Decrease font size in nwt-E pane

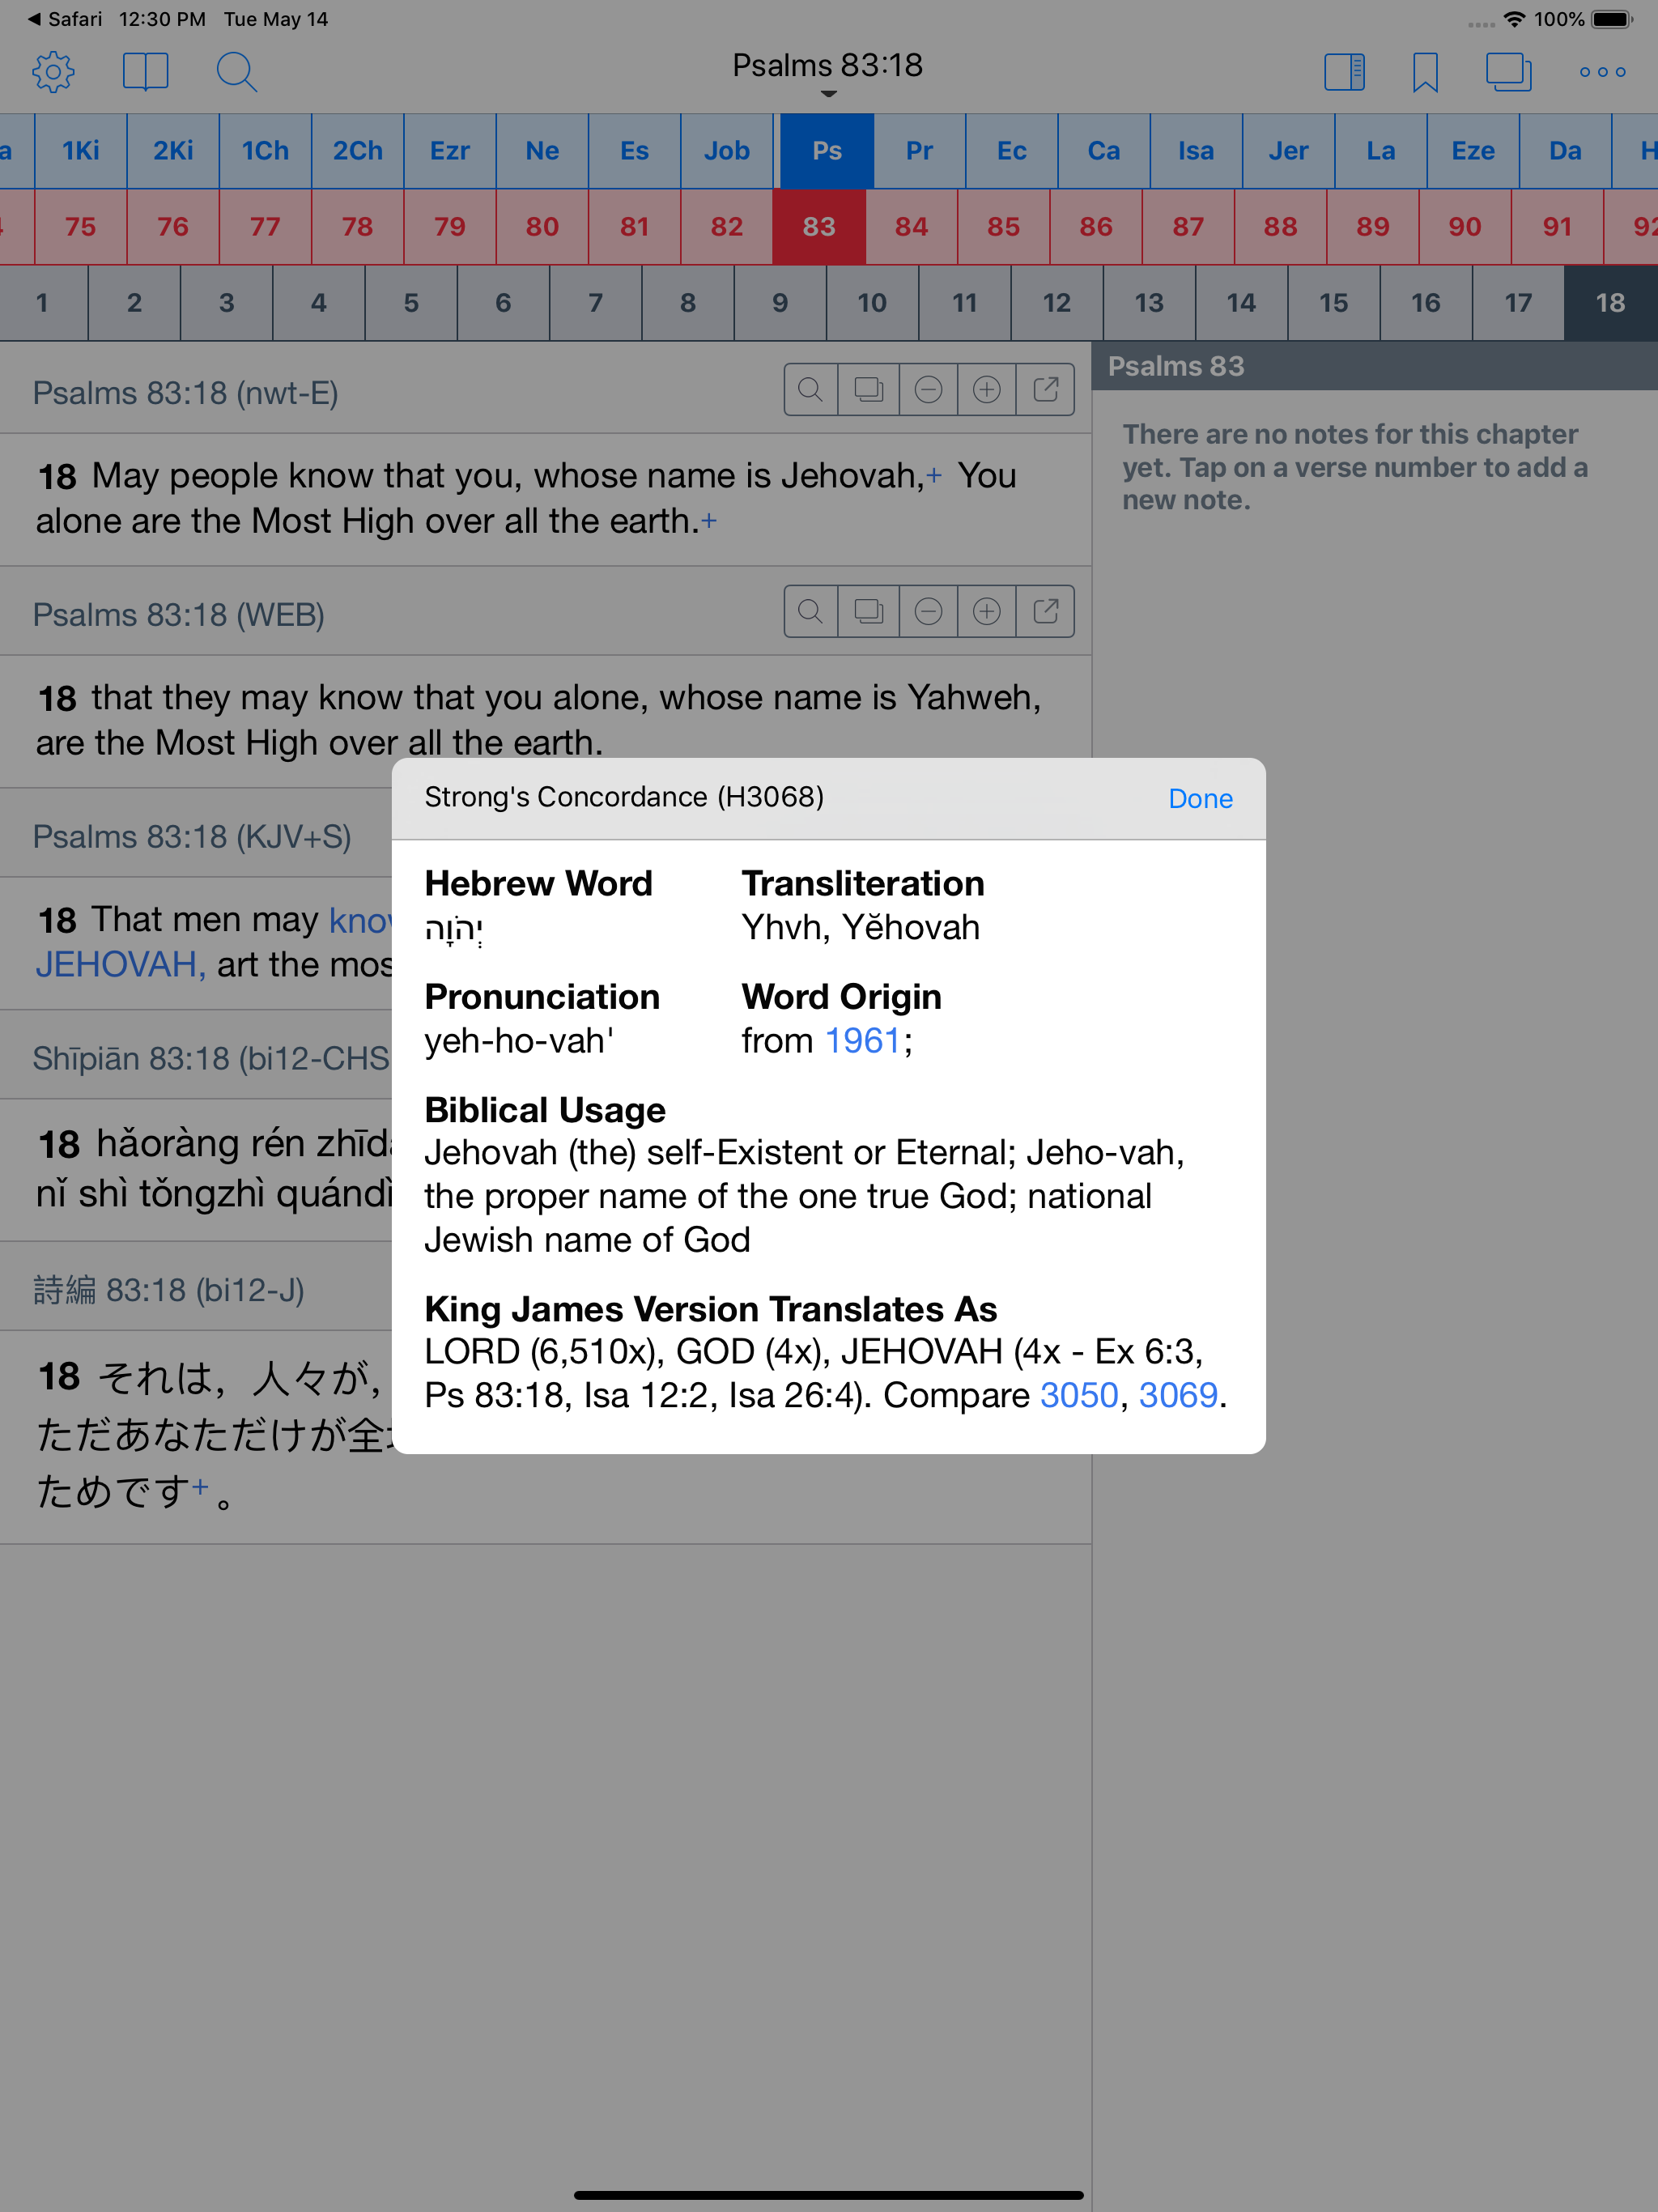click(x=928, y=390)
